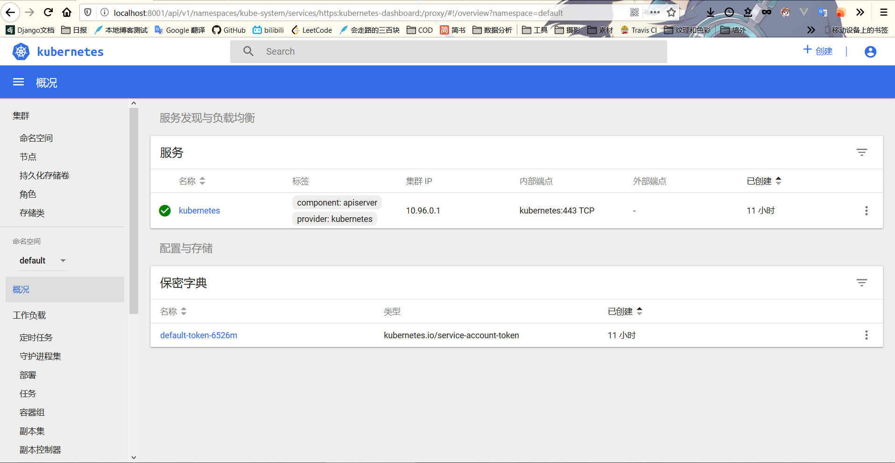This screenshot has width=895, height=463.
Task: Open Django文档 bookmark
Action: [x=30, y=30]
